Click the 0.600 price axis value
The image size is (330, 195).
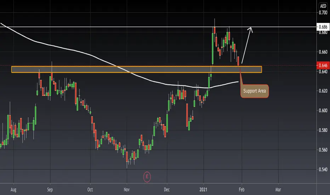click(x=323, y=111)
